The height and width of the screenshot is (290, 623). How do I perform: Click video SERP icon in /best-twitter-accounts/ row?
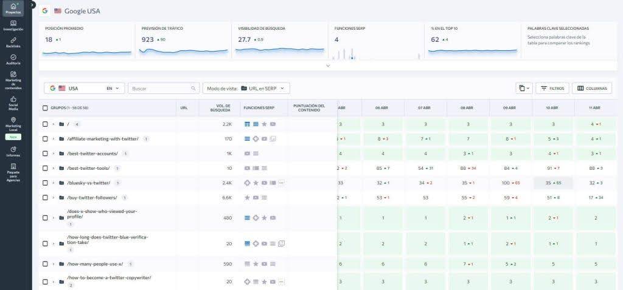(x=247, y=153)
